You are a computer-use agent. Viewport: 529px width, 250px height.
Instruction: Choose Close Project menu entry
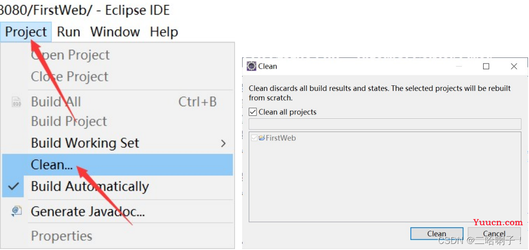tap(70, 77)
